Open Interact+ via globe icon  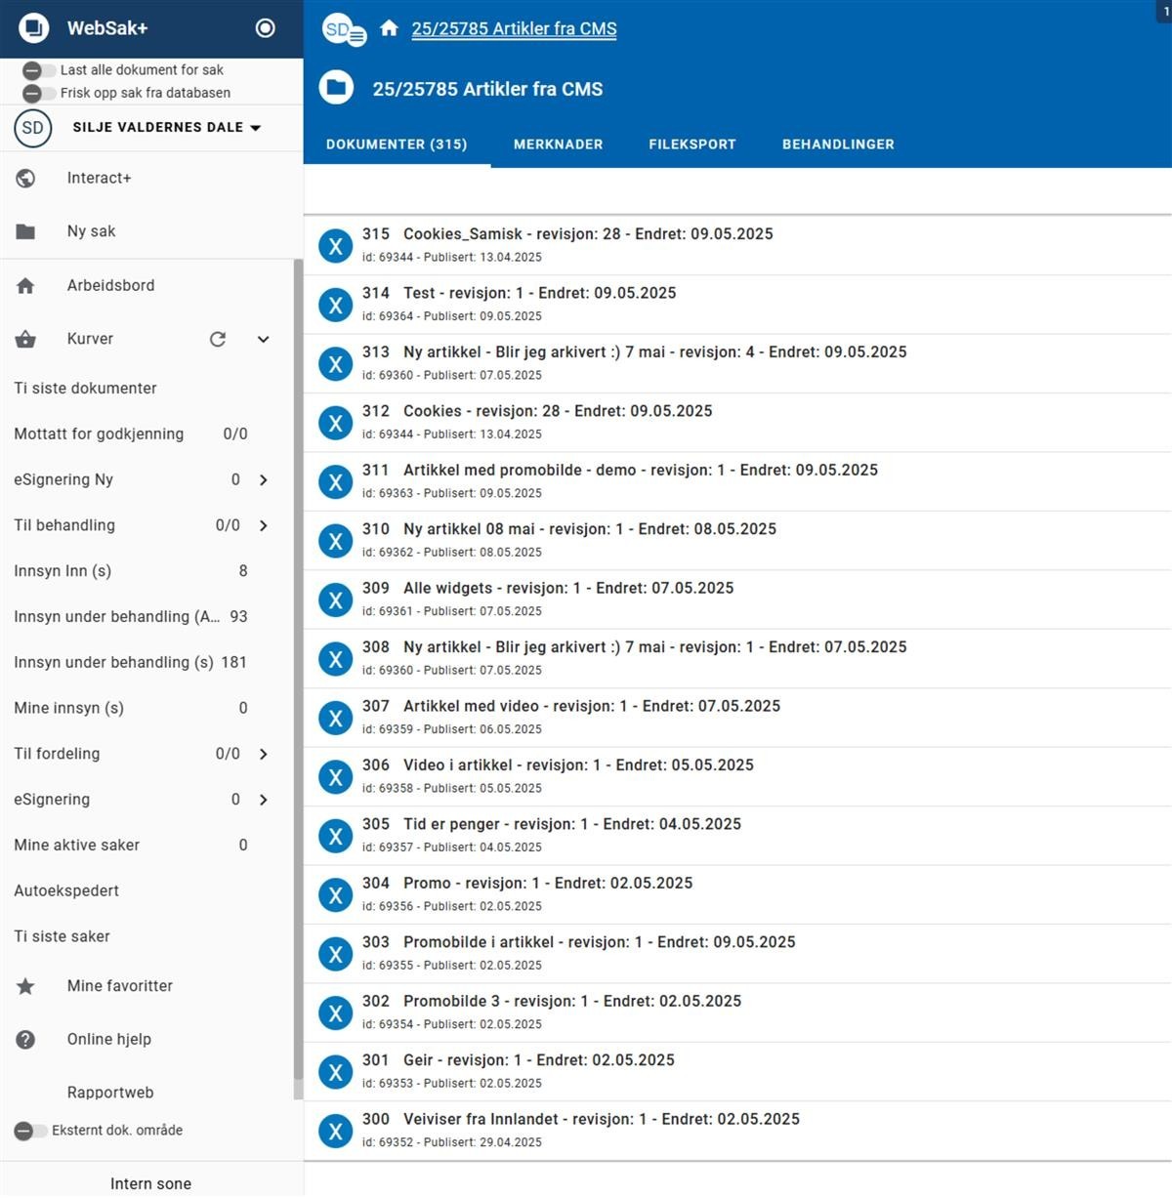click(26, 178)
